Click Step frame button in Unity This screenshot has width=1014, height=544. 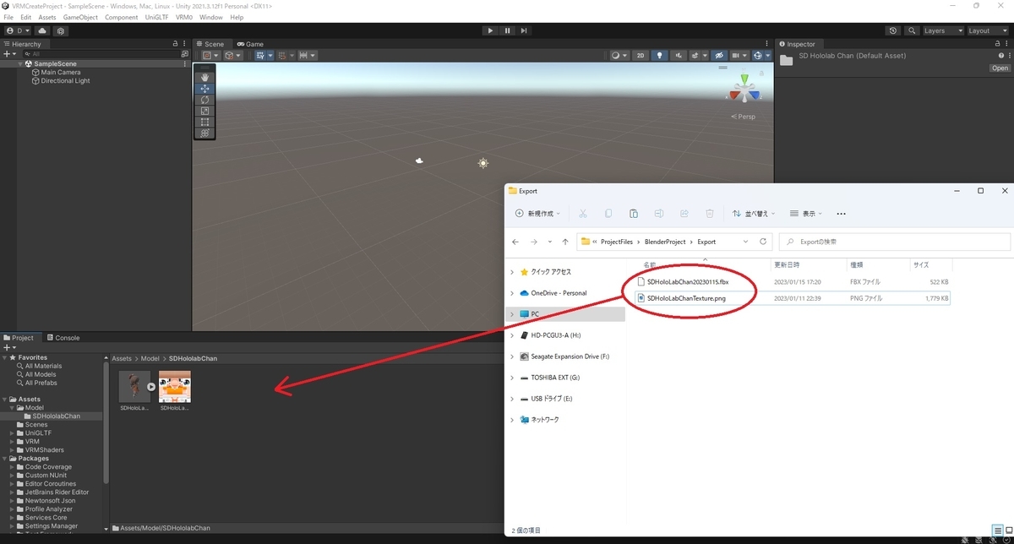(524, 30)
